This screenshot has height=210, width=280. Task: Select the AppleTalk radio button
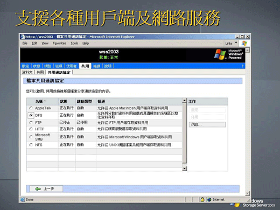pos(31,108)
